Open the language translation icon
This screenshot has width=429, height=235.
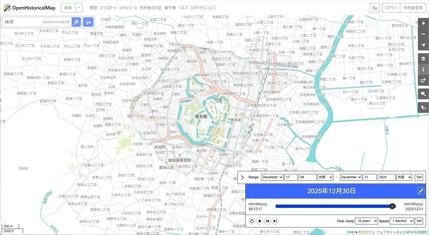click(375, 8)
